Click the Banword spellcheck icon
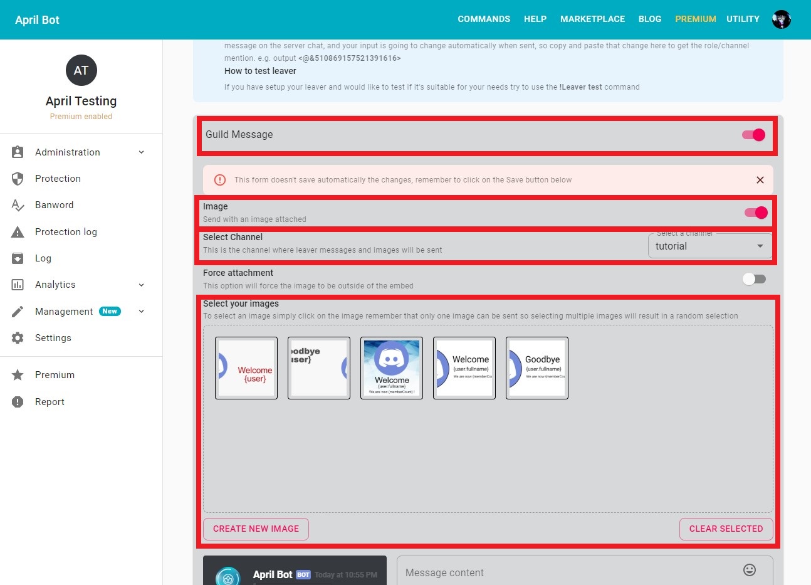 (x=18, y=205)
